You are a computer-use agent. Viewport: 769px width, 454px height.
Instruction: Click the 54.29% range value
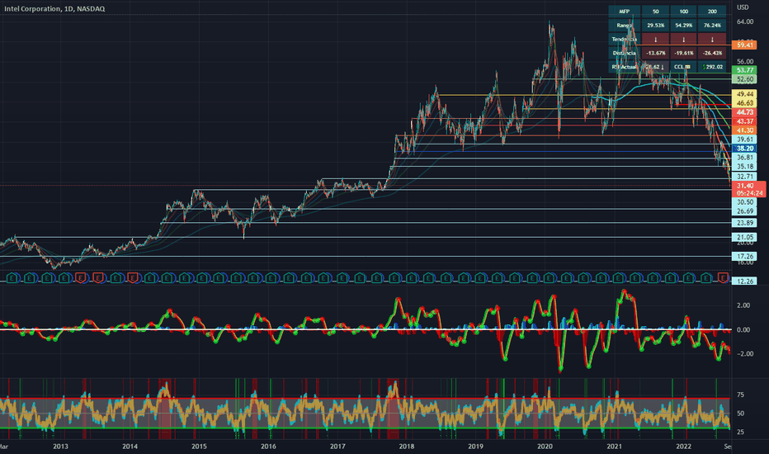(684, 25)
